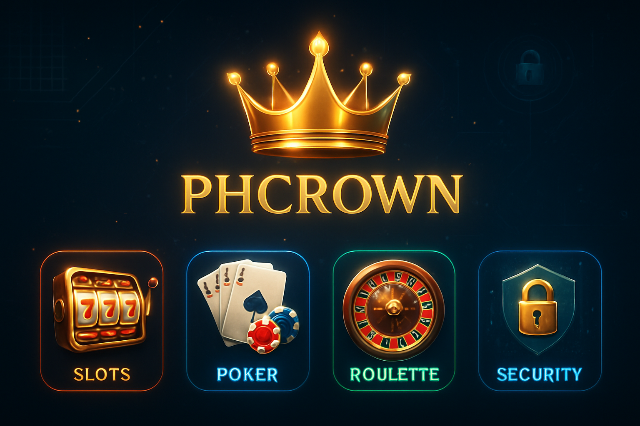Click the crown's base band
This screenshot has height=426, width=640.
click(x=319, y=145)
